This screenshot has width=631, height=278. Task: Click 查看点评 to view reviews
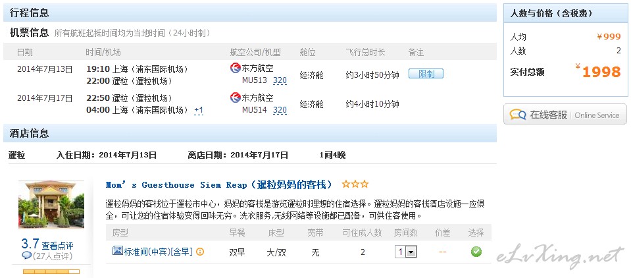point(57,245)
